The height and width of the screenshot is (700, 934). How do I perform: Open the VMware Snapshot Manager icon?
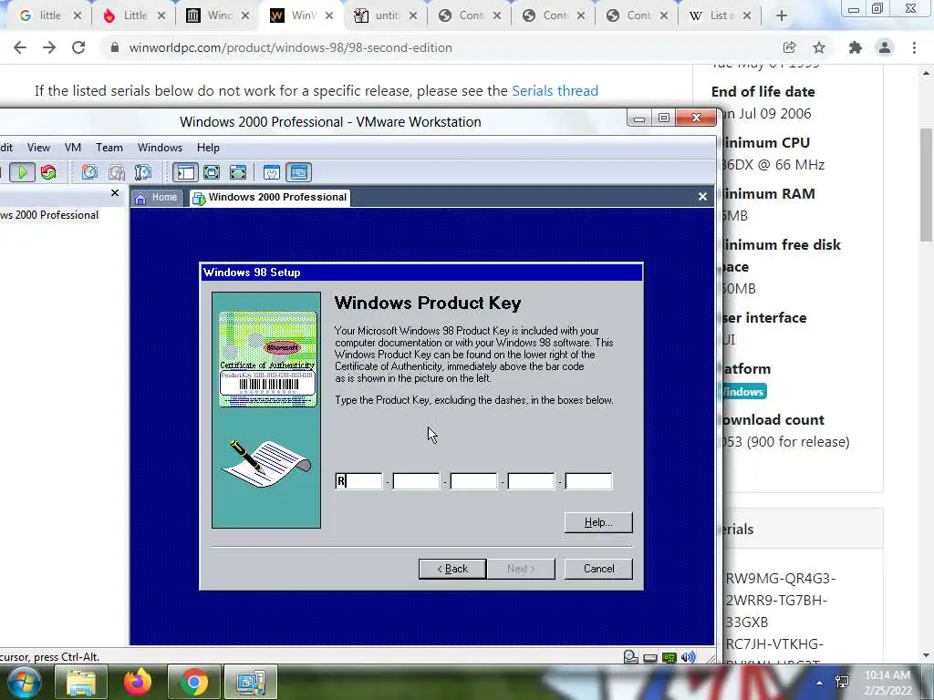pos(143,172)
